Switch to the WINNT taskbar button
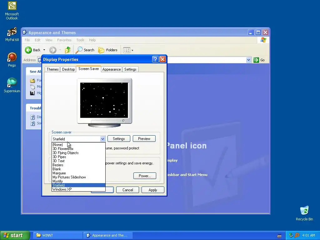Viewport: 320px width, 240px height. [58, 235]
